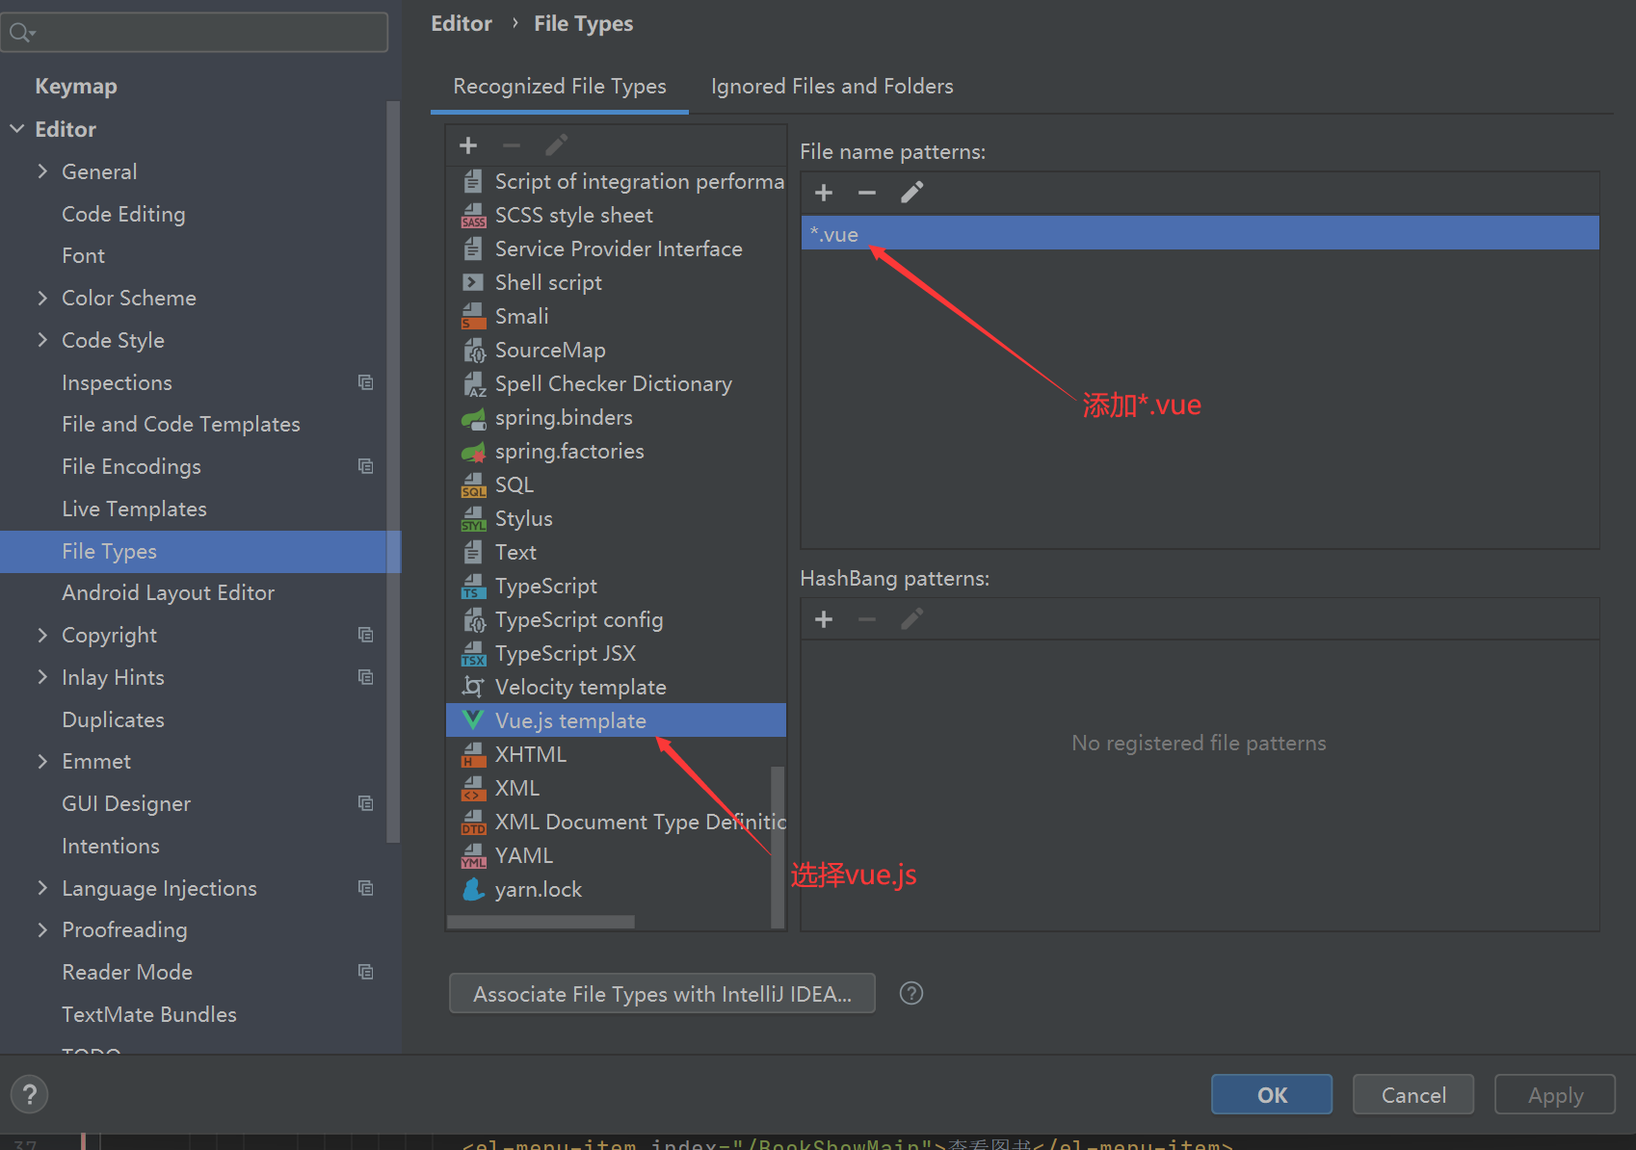Click the Vue.js template icon
The width and height of the screenshot is (1636, 1150).
pos(473,720)
